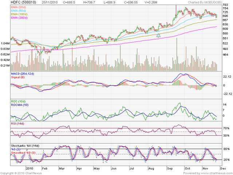Click the Signal (9) label
Viewport: 233px width, 175px height.
pos(18,77)
